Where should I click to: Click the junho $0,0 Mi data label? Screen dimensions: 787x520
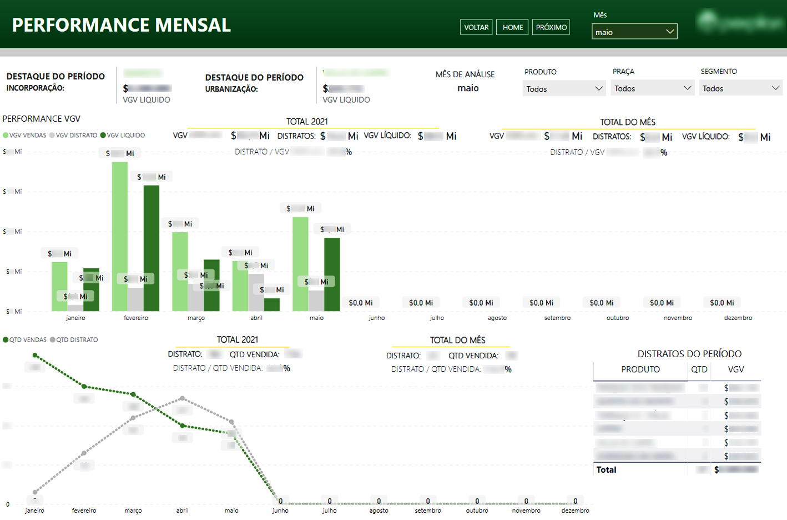point(361,303)
